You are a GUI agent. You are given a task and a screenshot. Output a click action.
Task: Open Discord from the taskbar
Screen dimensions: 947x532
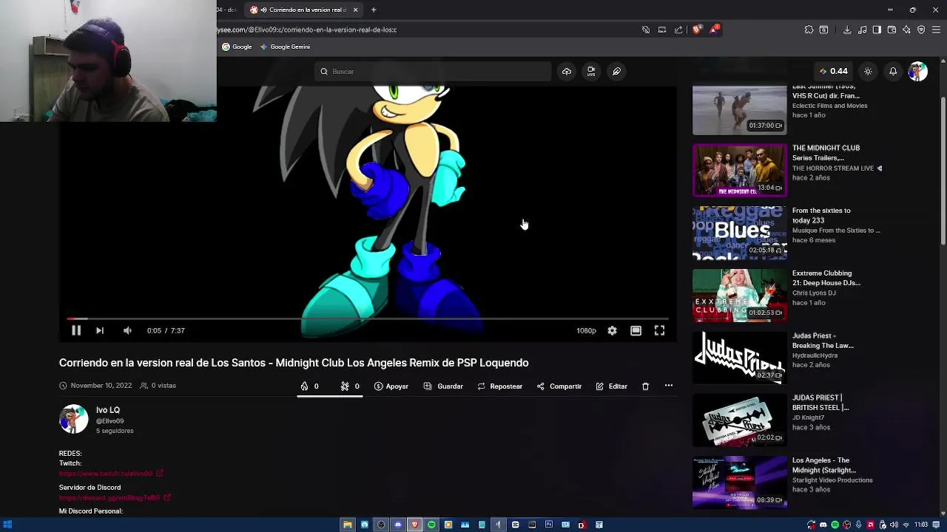(398, 525)
